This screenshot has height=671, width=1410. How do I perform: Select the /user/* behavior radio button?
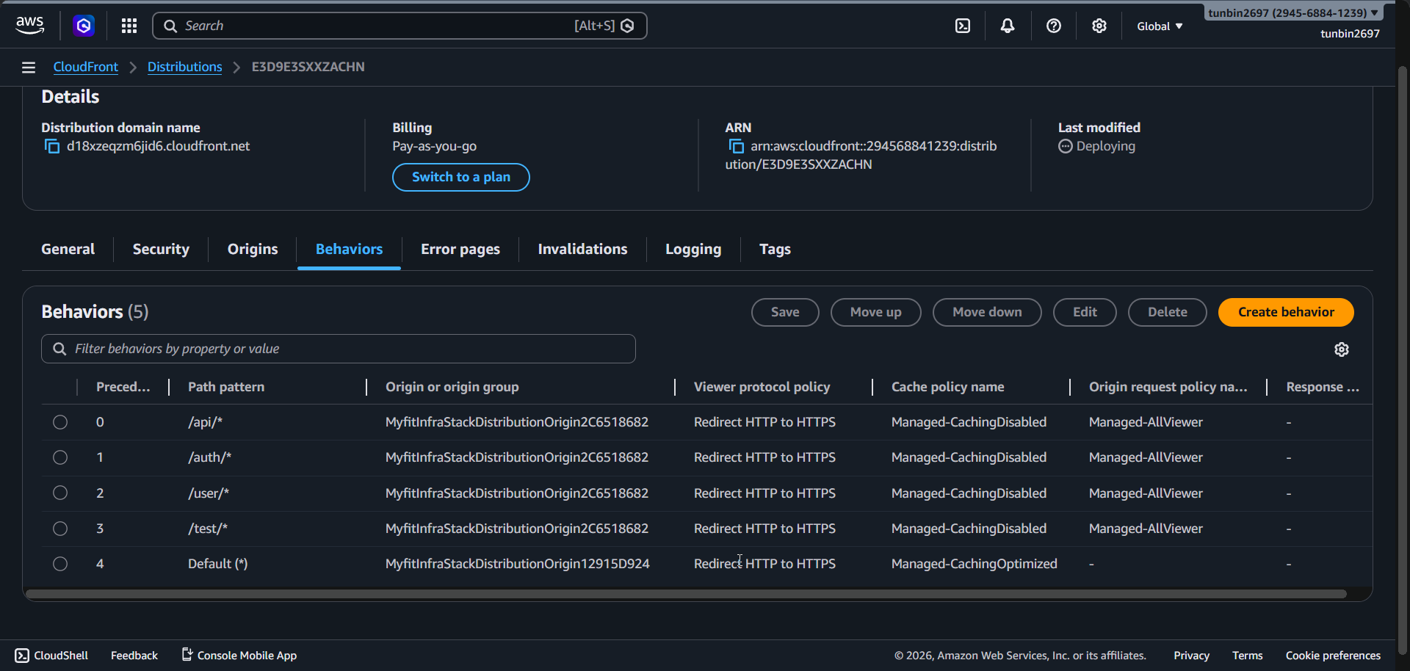coord(59,493)
